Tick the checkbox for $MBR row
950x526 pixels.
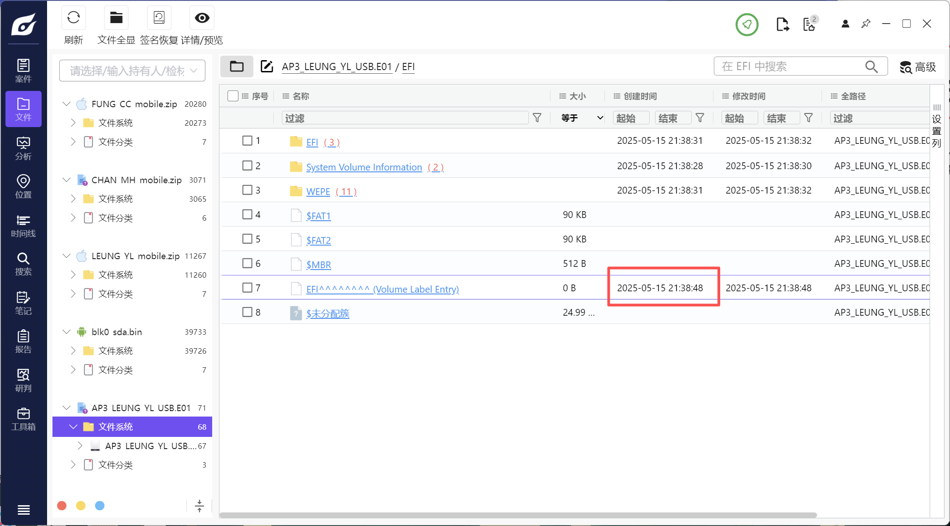pos(247,263)
